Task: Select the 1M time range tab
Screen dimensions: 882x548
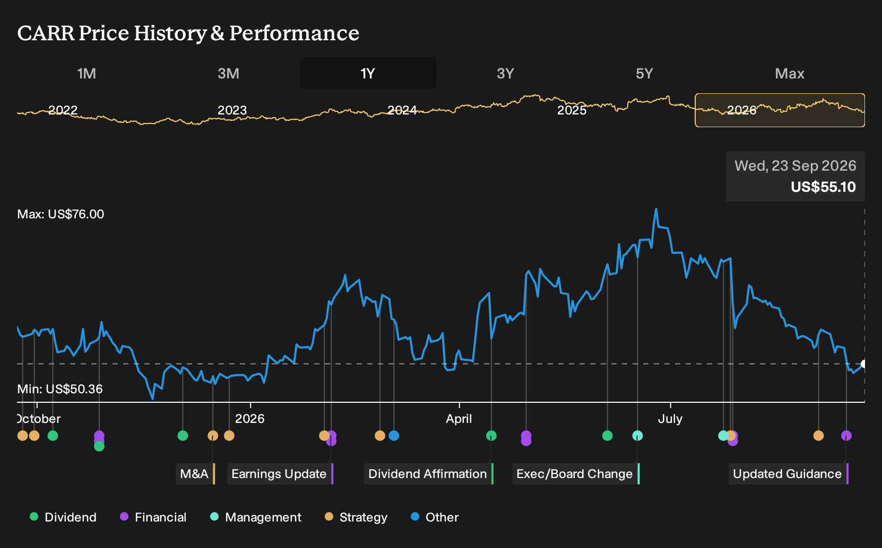Action: [x=87, y=73]
